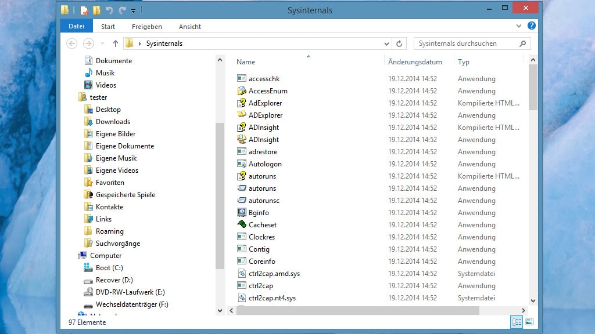This screenshot has height=334, width=595.
Task: Select the ADInsight application icon
Action: click(241, 139)
